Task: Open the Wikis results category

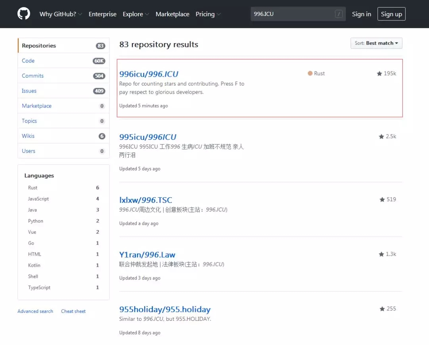Action: click(28, 136)
